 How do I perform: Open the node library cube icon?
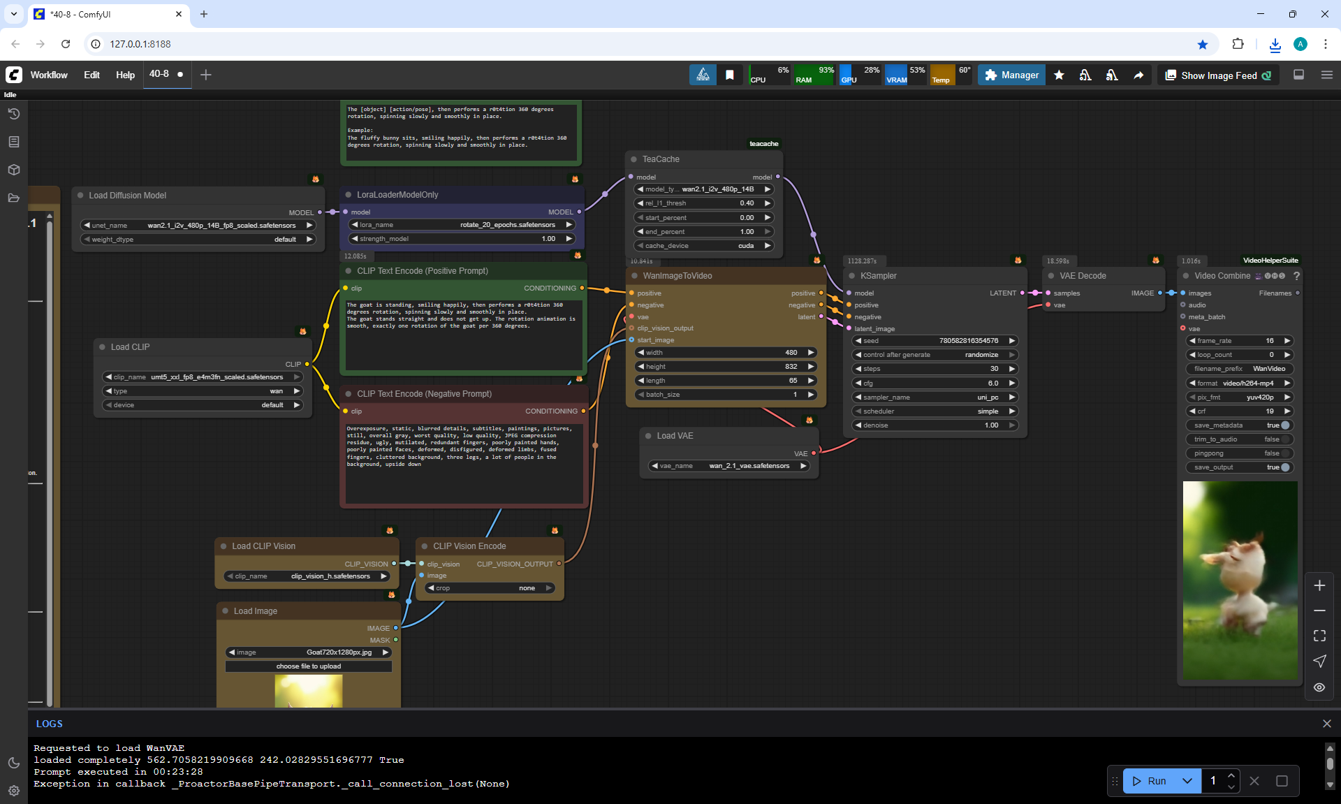[x=14, y=170]
